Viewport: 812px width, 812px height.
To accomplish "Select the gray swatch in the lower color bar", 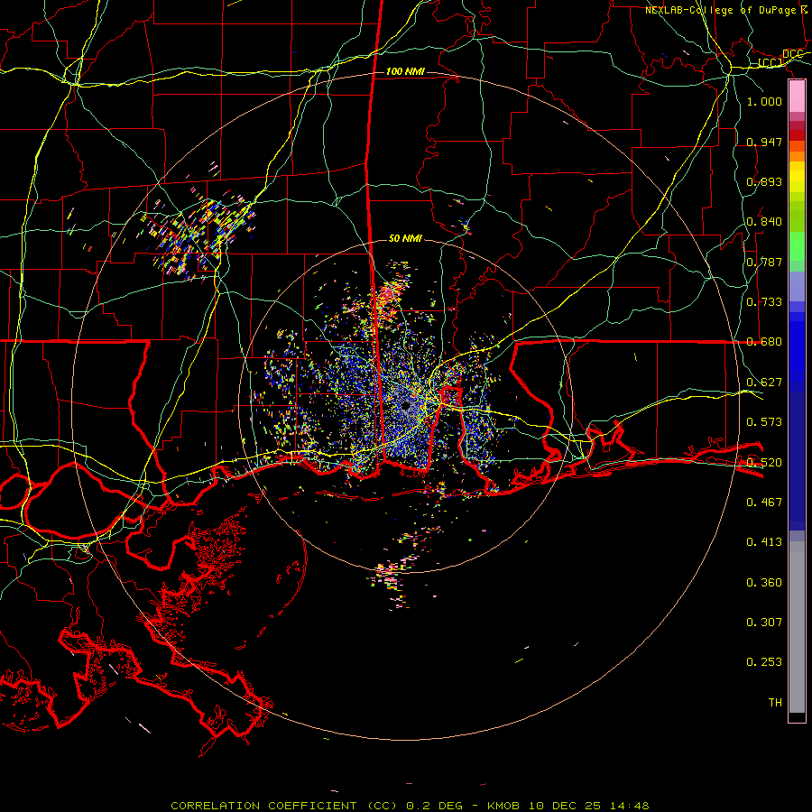I will click(797, 627).
